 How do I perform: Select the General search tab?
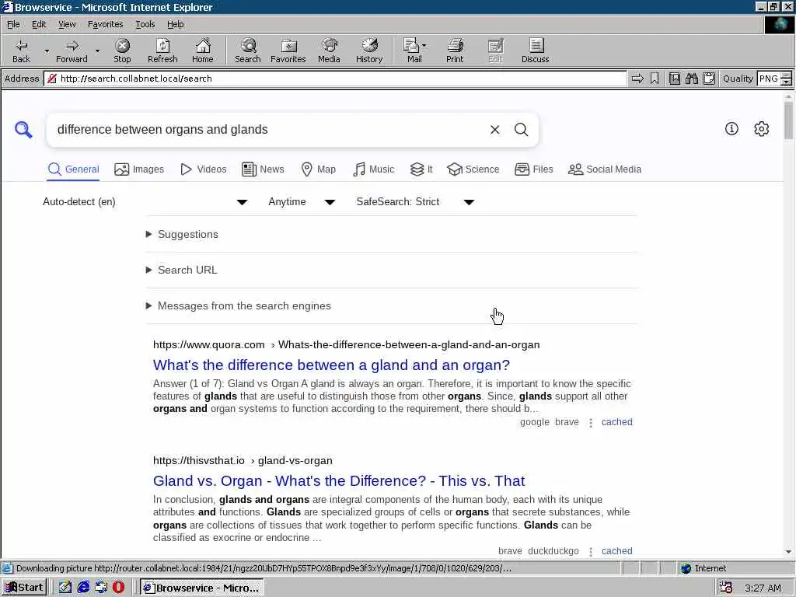coord(74,169)
